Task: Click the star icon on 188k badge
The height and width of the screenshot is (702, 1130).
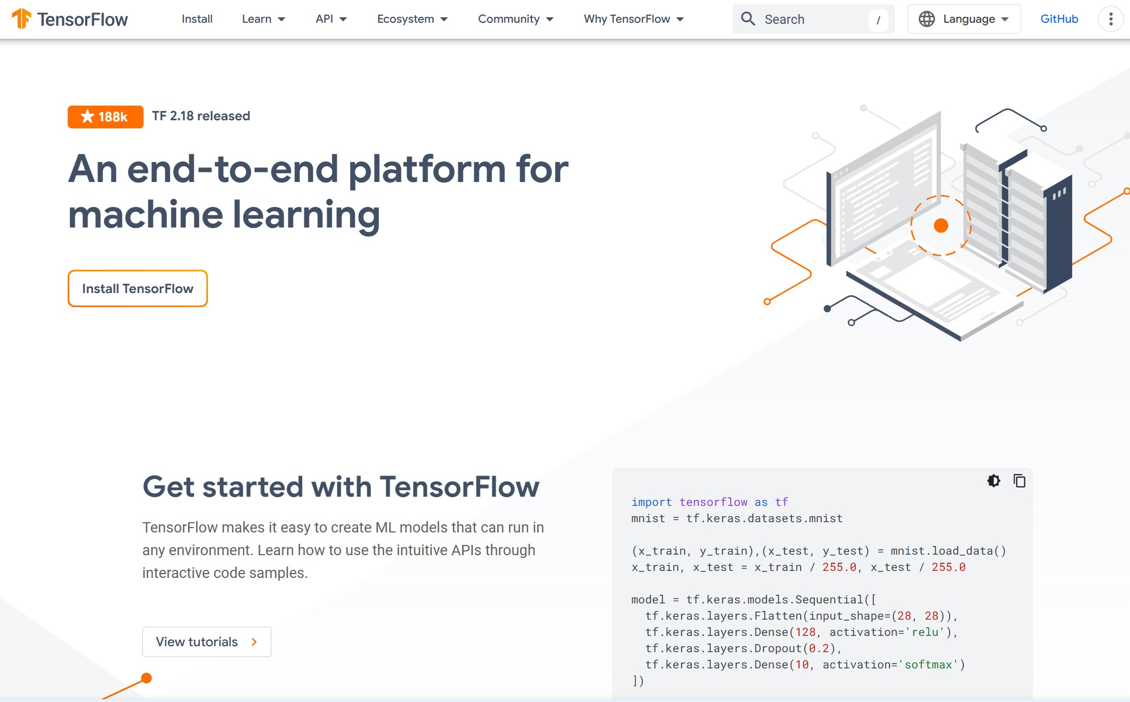Action: point(87,116)
